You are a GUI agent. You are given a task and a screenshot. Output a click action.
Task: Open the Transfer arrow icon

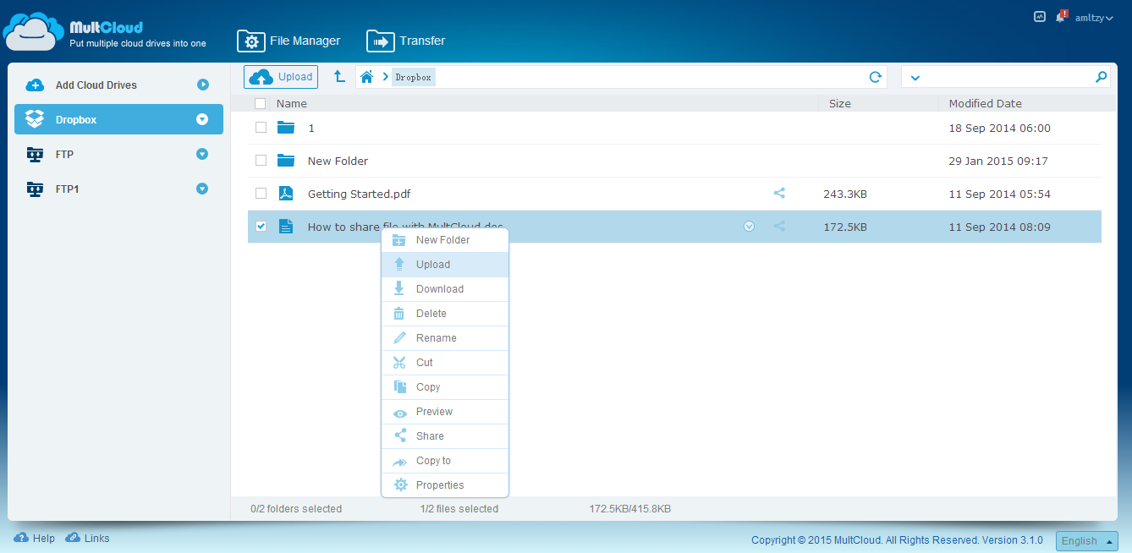pyautogui.click(x=380, y=41)
